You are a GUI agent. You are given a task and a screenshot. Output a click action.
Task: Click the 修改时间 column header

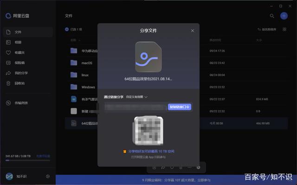[x=215, y=40]
